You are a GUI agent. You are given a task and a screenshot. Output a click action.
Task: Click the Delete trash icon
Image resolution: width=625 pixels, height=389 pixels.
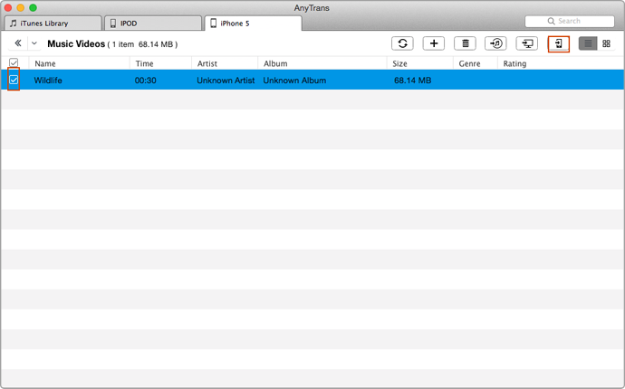coord(465,43)
